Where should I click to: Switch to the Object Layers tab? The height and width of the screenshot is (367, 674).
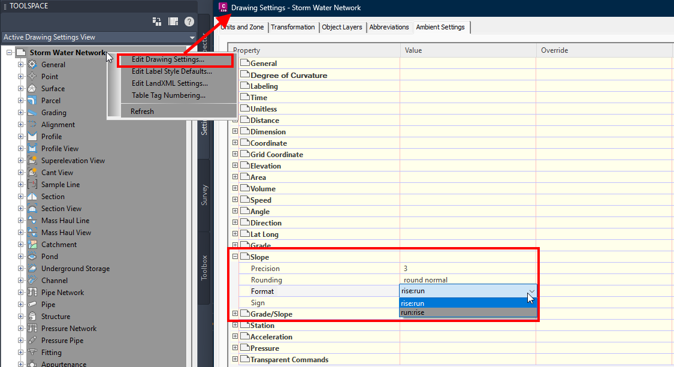342,27
